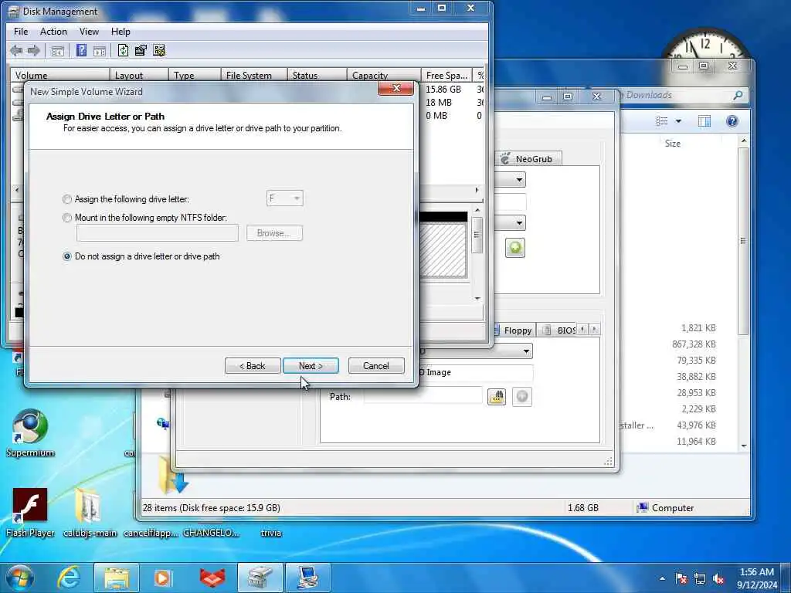The width and height of the screenshot is (791, 593).
Task: Open Action menu in Disk Management
Action: [53, 31]
